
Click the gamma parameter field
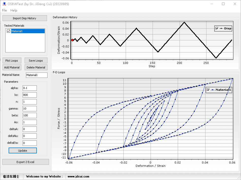pos(30,109)
